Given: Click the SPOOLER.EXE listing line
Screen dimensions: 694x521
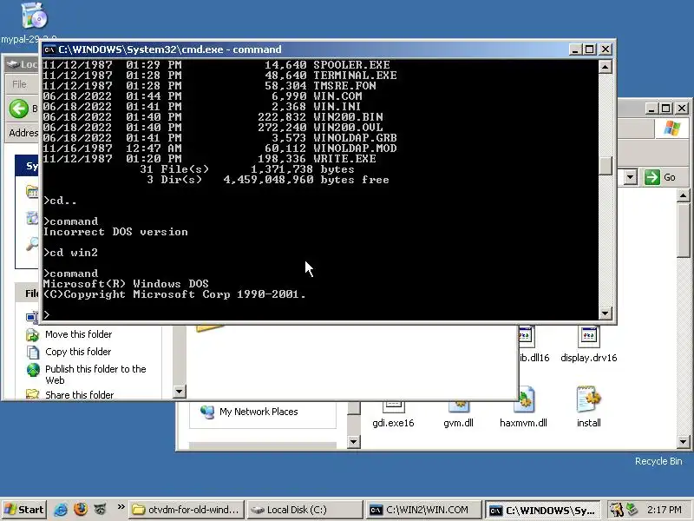Looking at the screenshot, I should coord(216,65).
